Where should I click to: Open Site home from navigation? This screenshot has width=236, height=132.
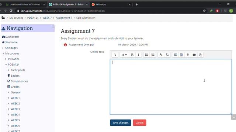(11, 42)
